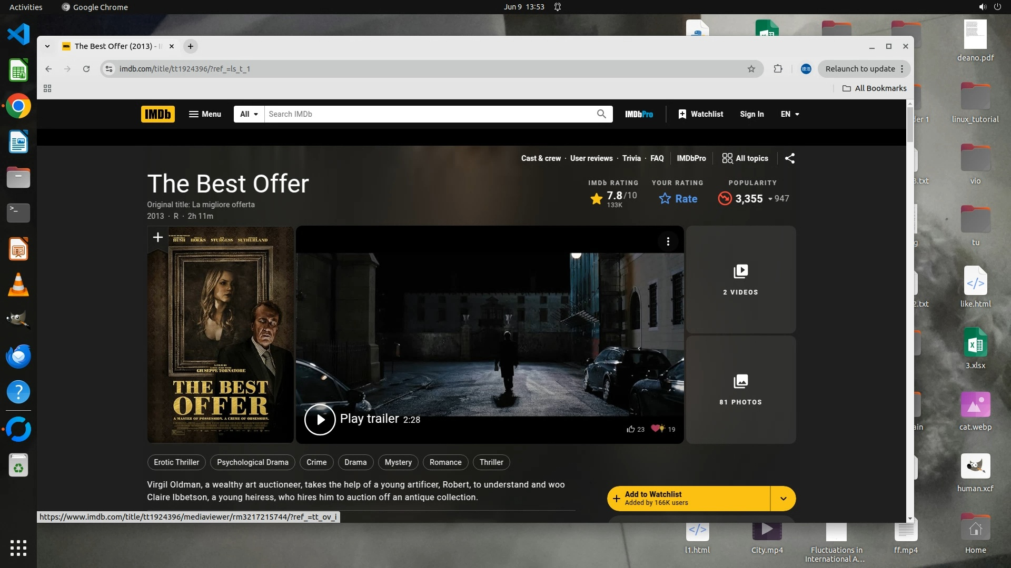Open the EN language dropdown
Screen dimensions: 1011x568
789,114
